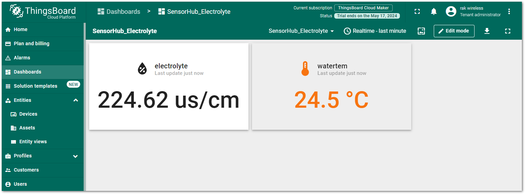The height and width of the screenshot is (194, 525).
Task: Click the electrolyte droplet icon
Action: (142, 69)
